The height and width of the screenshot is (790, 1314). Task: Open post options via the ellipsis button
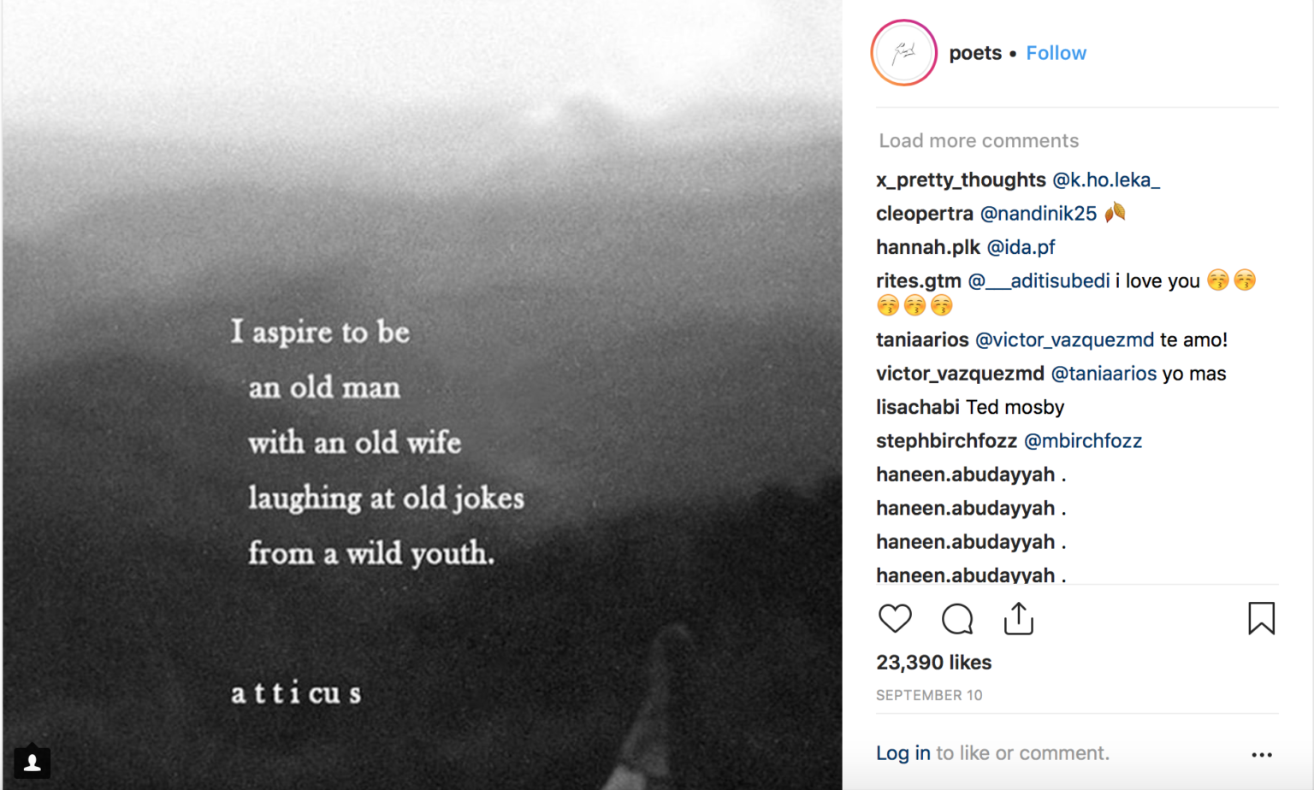pyautogui.click(x=1263, y=754)
